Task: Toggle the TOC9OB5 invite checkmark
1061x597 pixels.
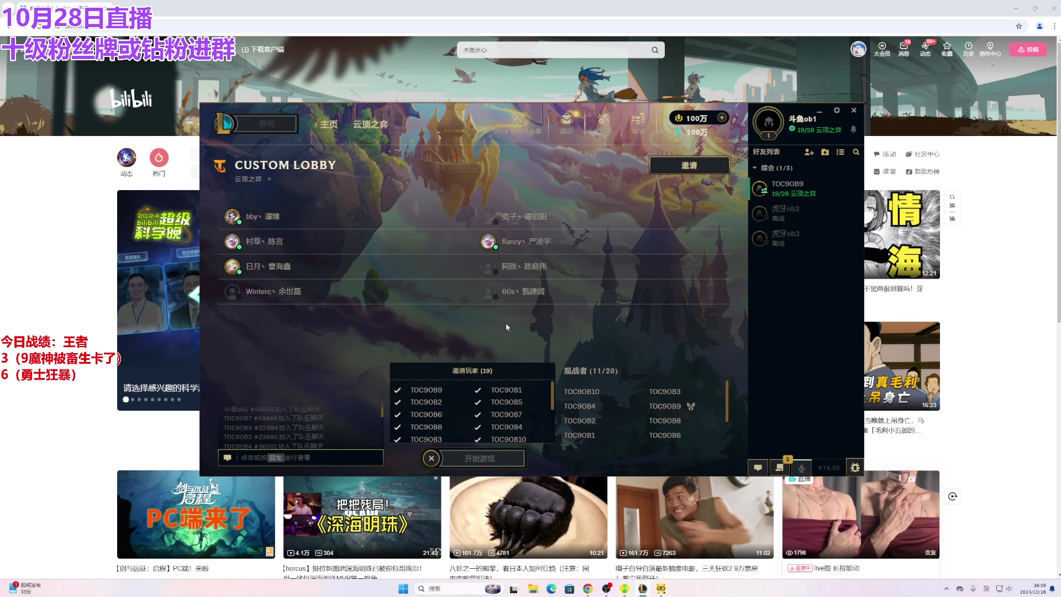Action: tap(477, 402)
